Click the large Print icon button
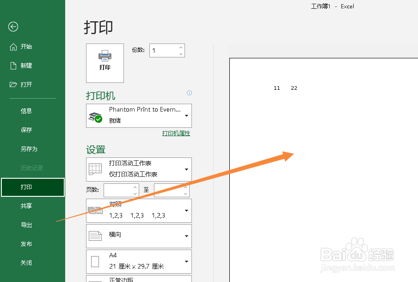The width and height of the screenshot is (418, 282). coord(104,63)
